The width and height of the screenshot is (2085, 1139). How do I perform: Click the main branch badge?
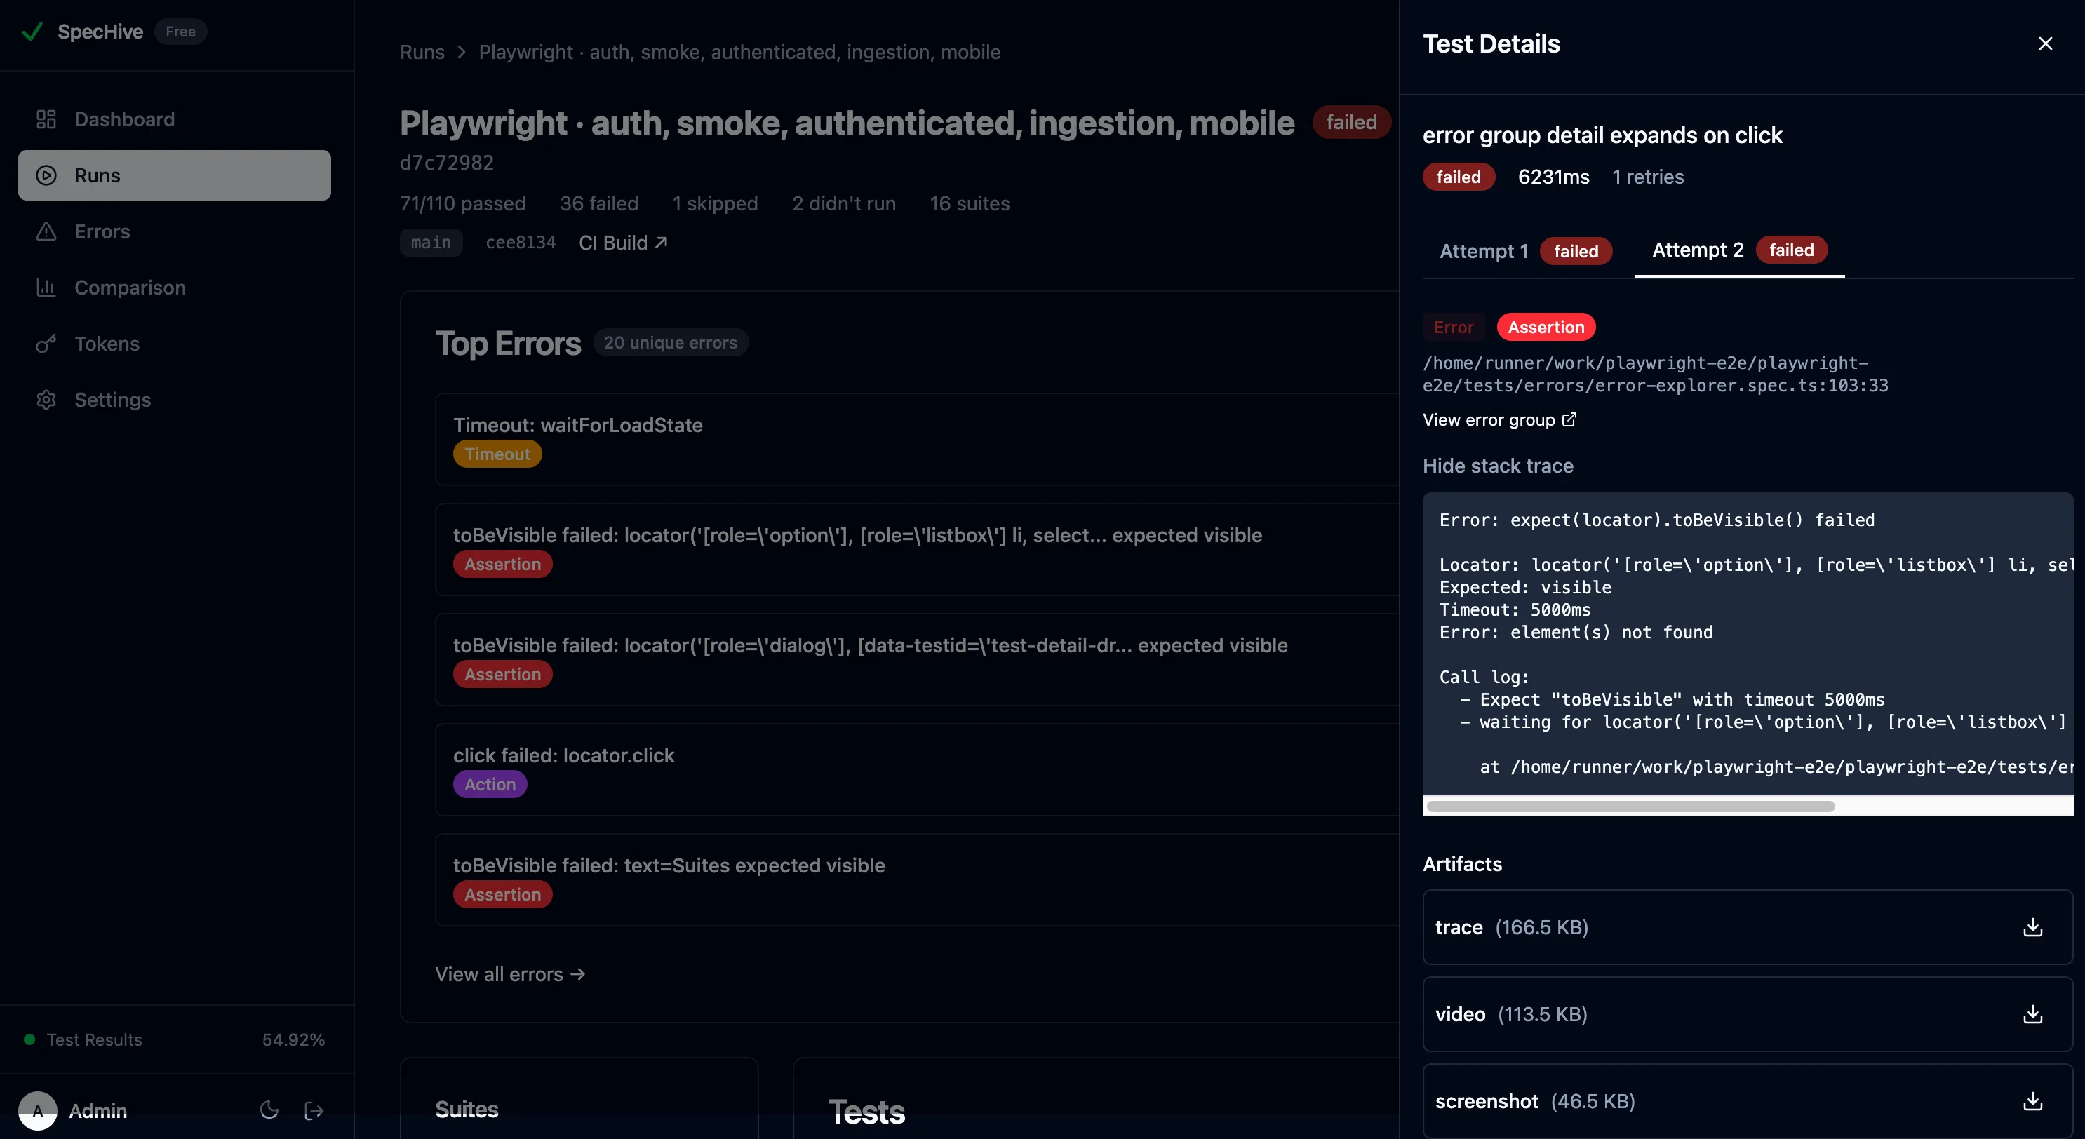431,242
